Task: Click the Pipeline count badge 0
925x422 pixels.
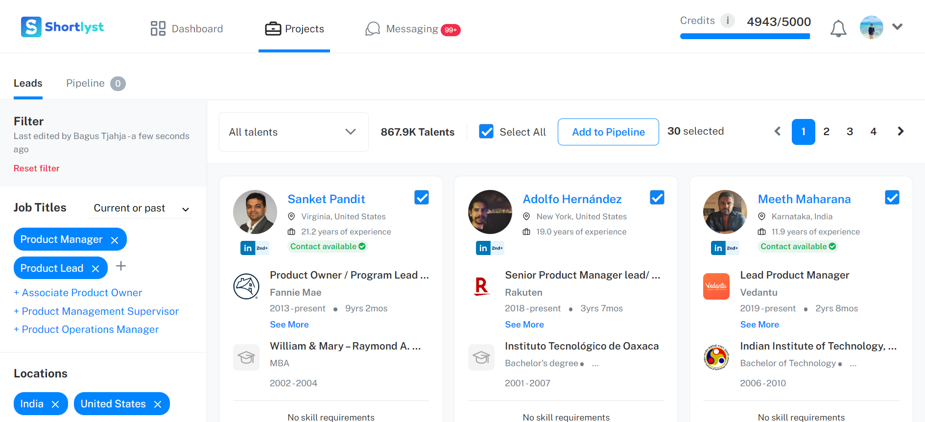Action: (118, 84)
